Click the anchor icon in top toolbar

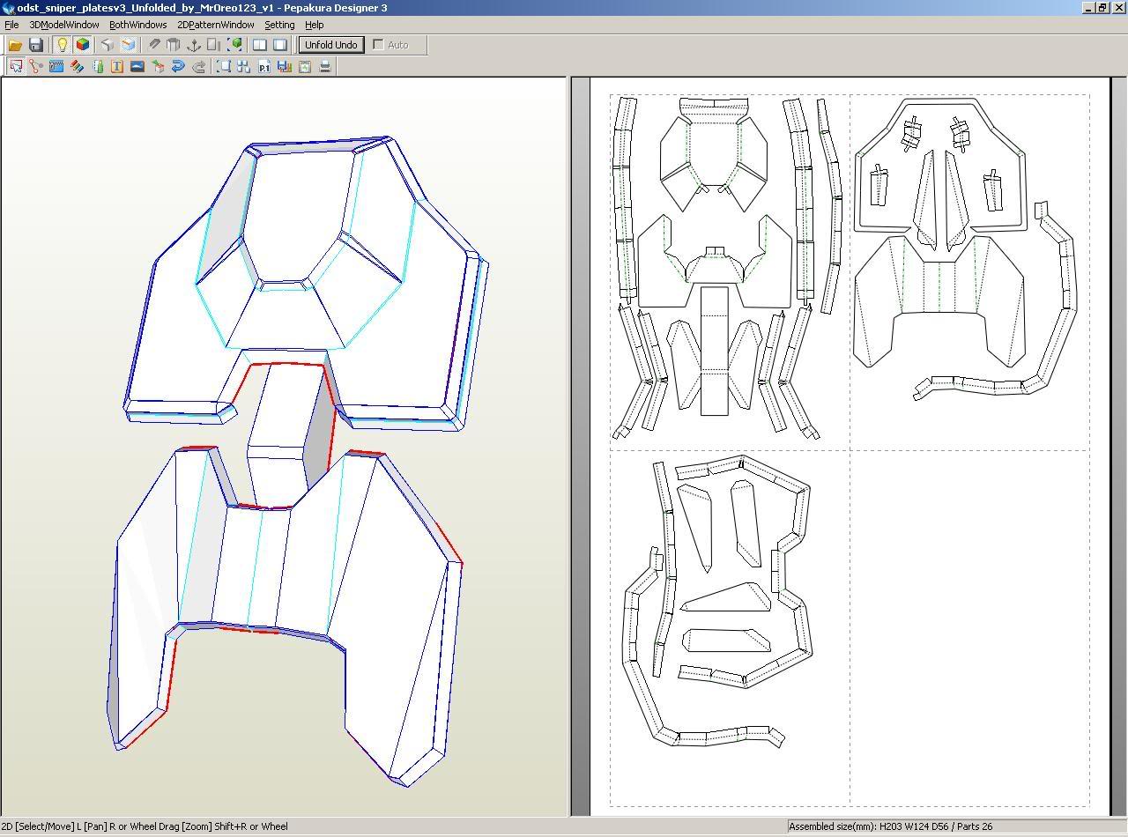coord(194,45)
